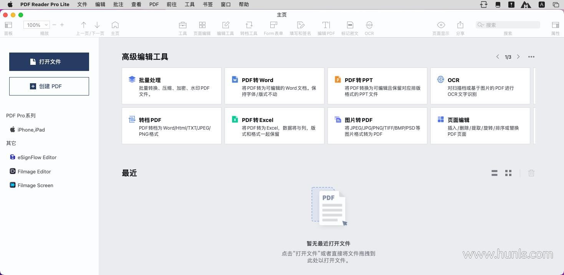Click the Home (主页) toolbar icon
564x275 pixels.
[x=115, y=25]
